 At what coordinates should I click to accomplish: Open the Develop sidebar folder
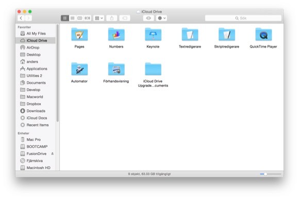point(36,90)
